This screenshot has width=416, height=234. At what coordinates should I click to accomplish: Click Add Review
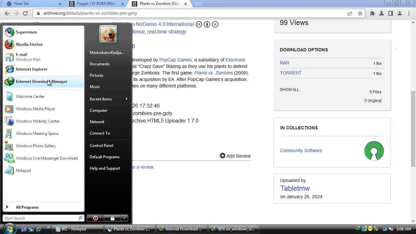(235, 156)
